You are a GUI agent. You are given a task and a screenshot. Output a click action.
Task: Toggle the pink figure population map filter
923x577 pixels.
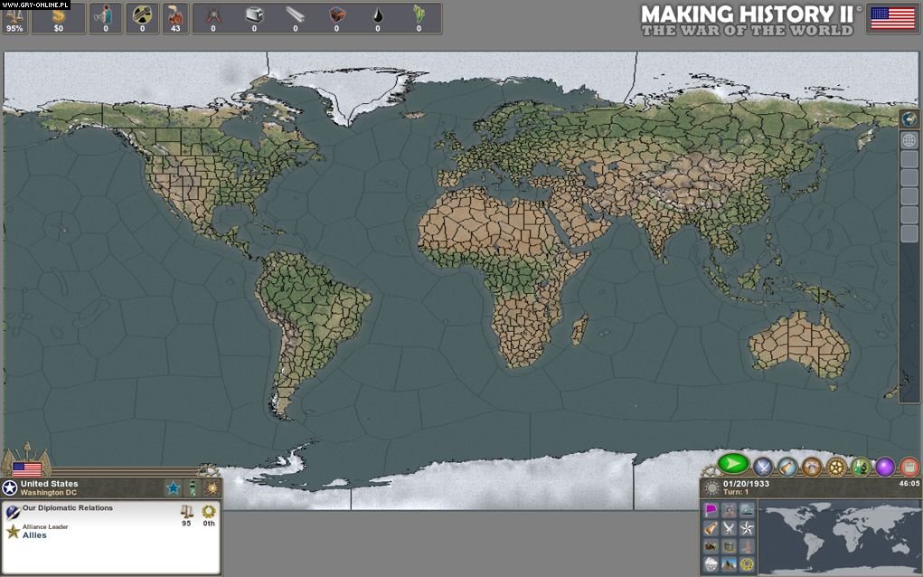pos(747,546)
